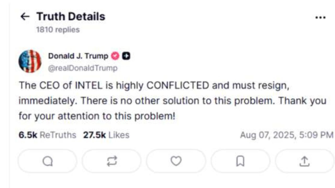Screen dimensions: 335x188
Task: Click the reply speech bubble icon
Action: 48,161
